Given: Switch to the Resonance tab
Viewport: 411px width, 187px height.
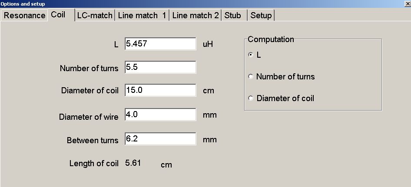Looking at the screenshot, I should pos(24,16).
